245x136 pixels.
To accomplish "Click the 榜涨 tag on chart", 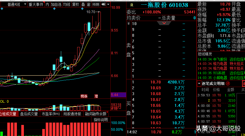I will pyautogui.click(x=84, y=96).
